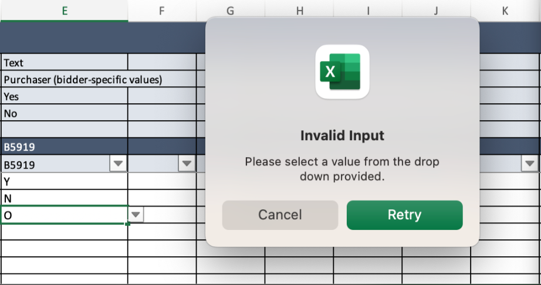Select the column F header
This screenshot has width=541, height=285.
[162, 11]
